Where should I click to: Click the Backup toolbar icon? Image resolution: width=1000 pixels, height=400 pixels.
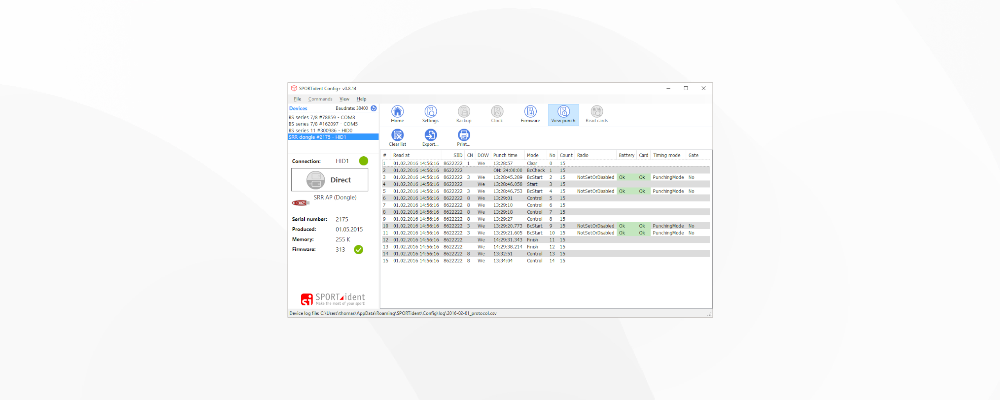pyautogui.click(x=464, y=114)
